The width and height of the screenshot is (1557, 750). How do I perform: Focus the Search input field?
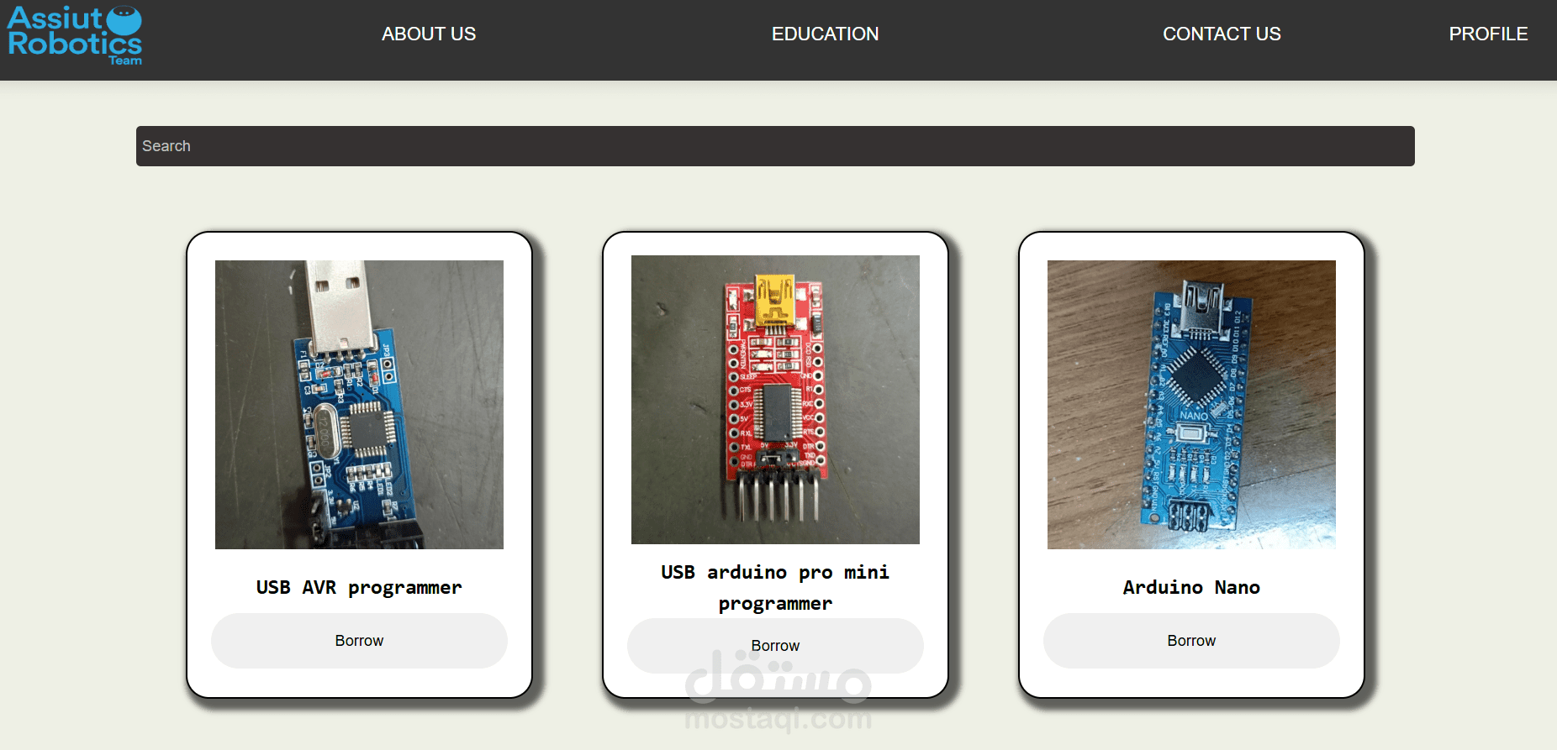775,146
